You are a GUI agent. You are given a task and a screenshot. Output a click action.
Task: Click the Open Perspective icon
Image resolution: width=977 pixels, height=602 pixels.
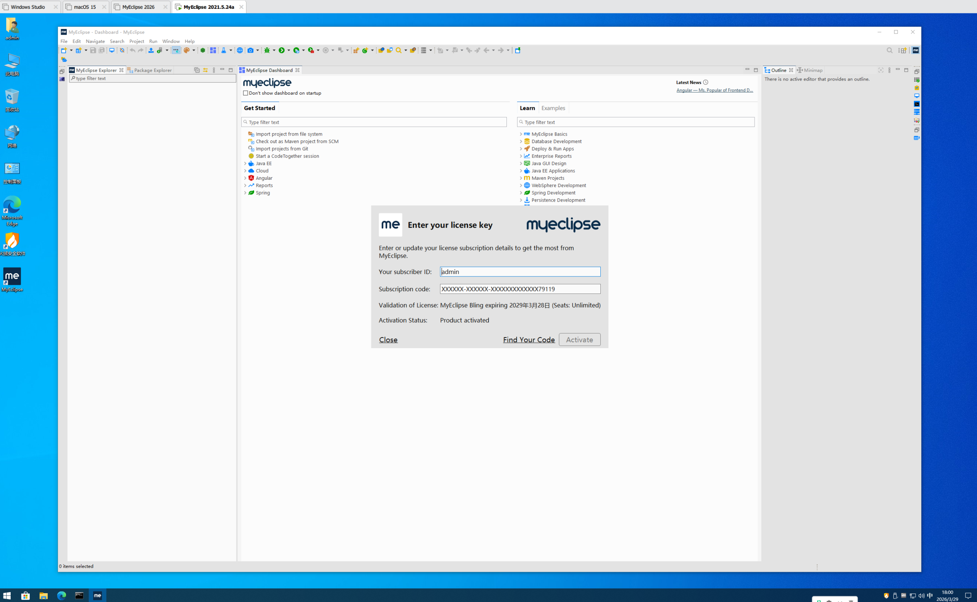point(903,50)
